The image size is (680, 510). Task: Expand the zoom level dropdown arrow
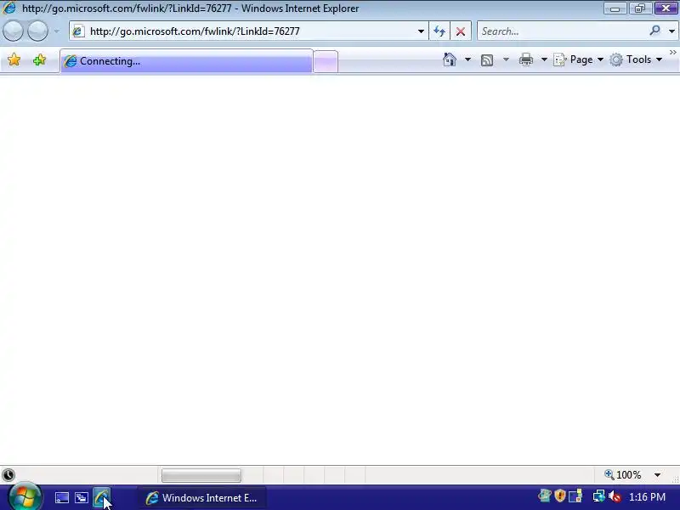tap(657, 475)
